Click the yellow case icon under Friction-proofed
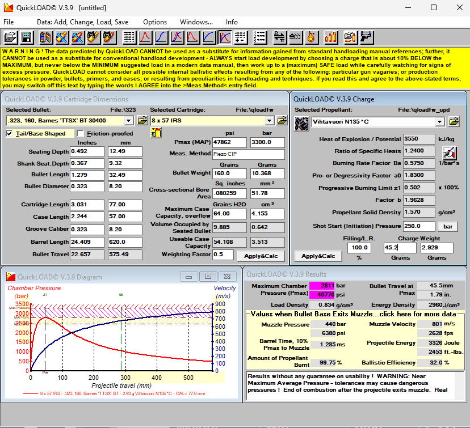The height and width of the screenshot is (428, 470). [x=156, y=133]
